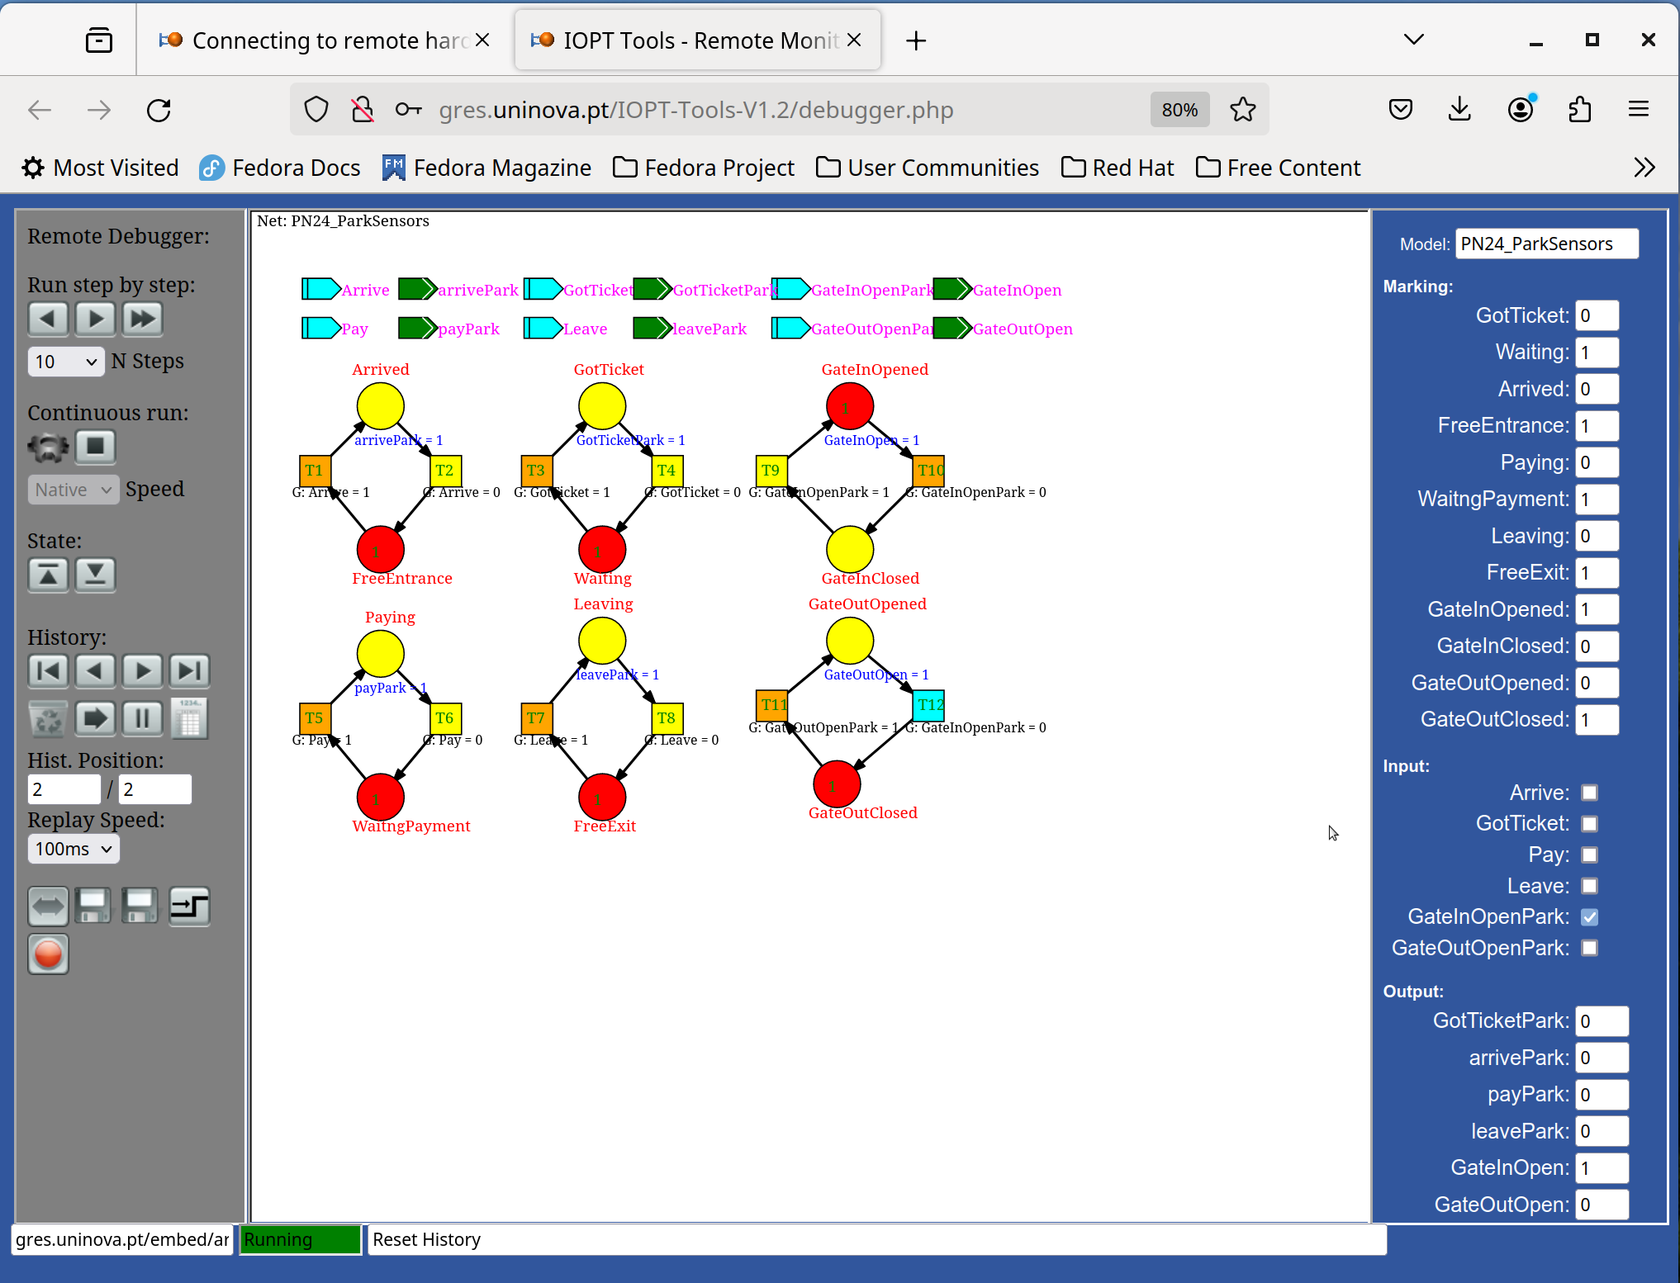
Task: Click the step waveform signal icon
Action: tap(190, 907)
